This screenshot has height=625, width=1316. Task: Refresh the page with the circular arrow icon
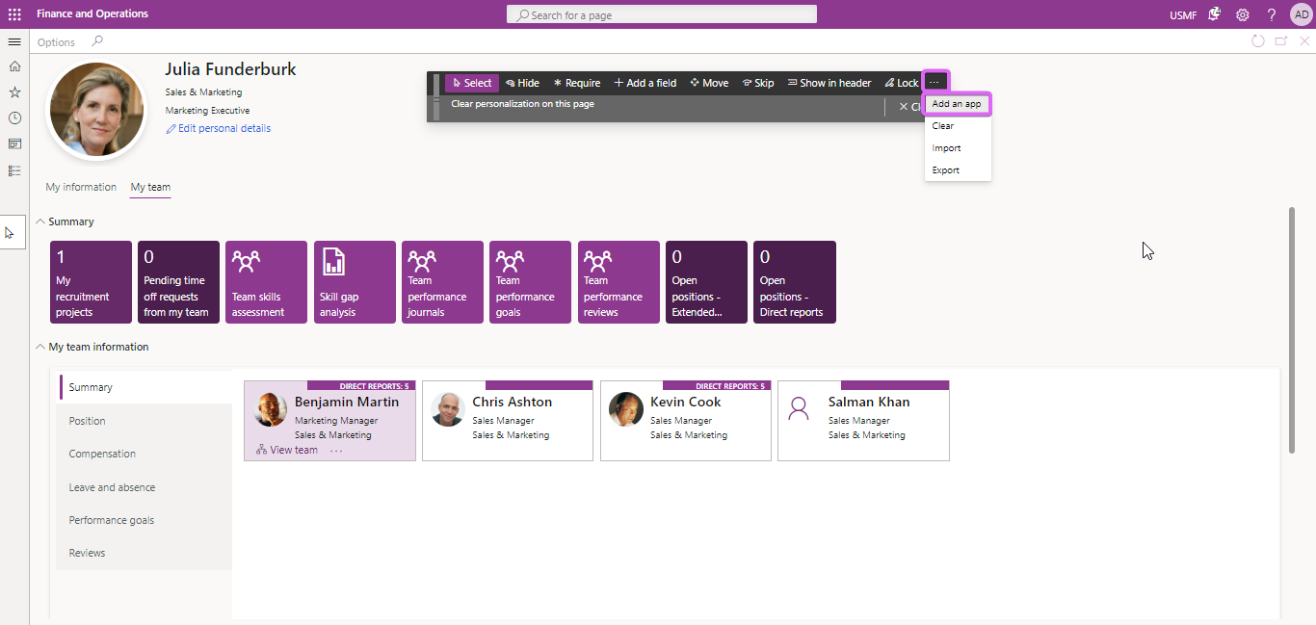point(1258,41)
